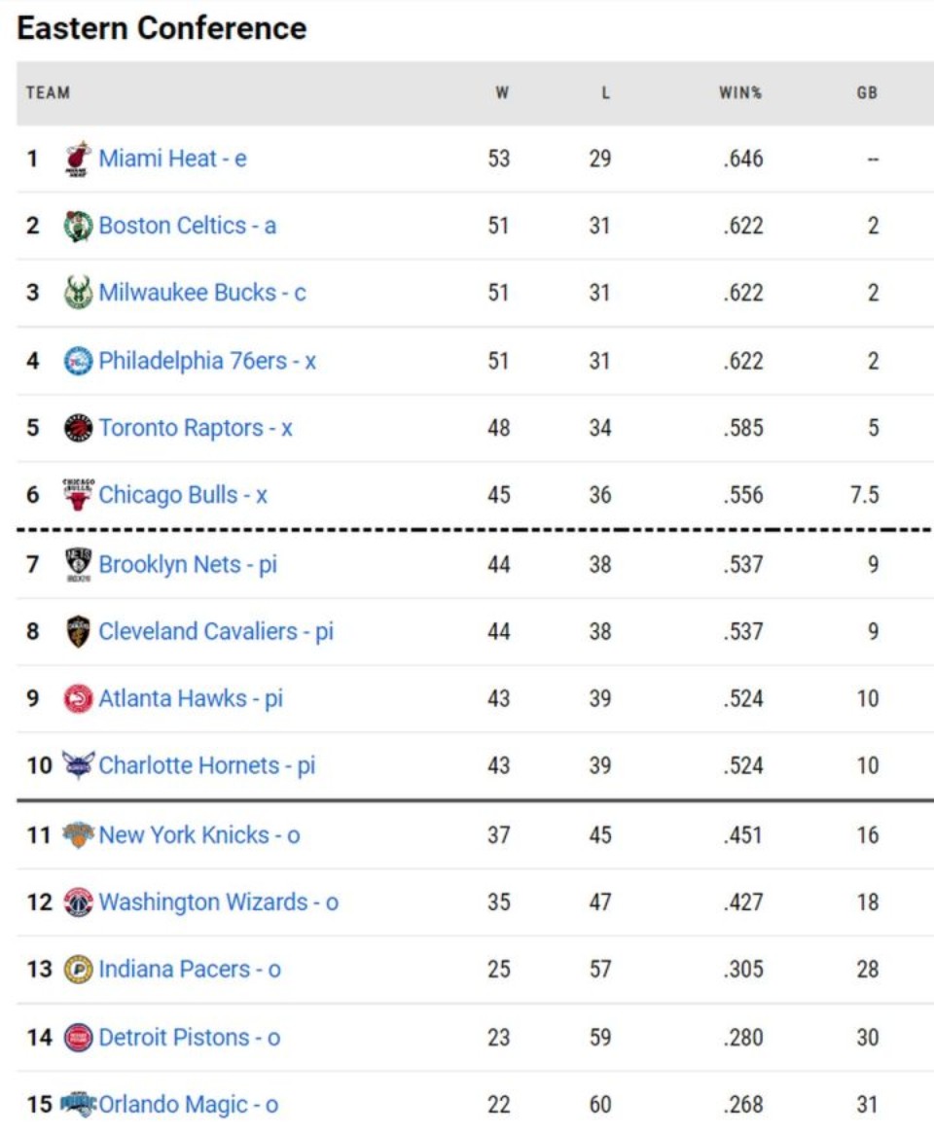Click the Philadelphia 76ers logo
The image size is (934, 1132).
click(x=78, y=361)
